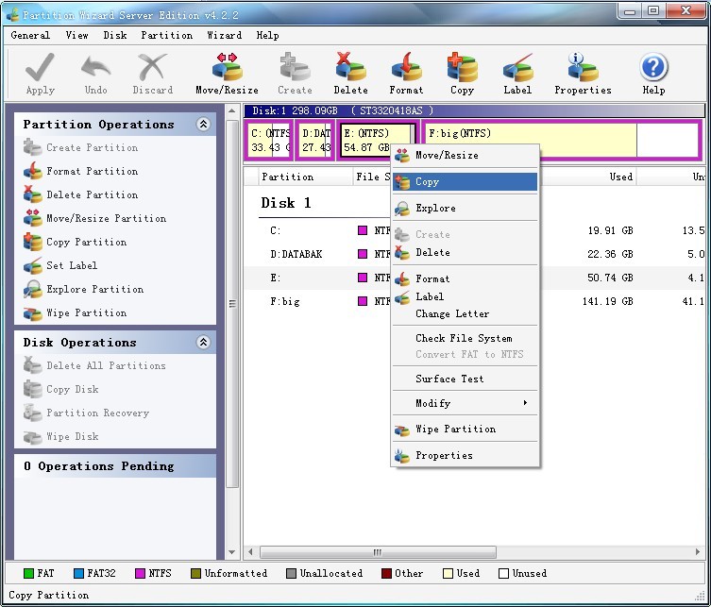Viewport: 711px width, 607px height.
Task: Choose Move/Resize from the context menu
Action: 465,156
